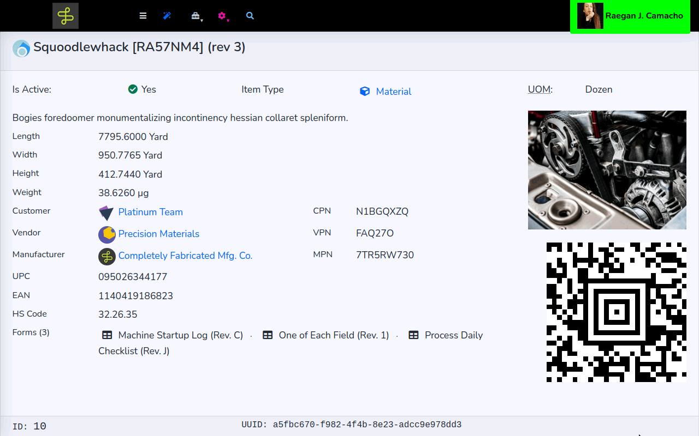This screenshot has height=436, width=699.
Task: Click the toolbox icon in the toolbar
Action: [195, 15]
